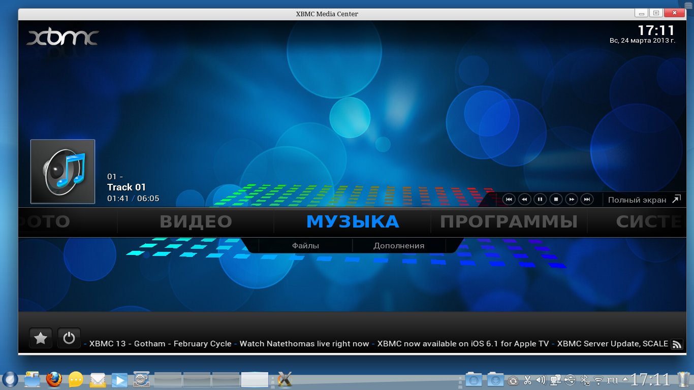Open the KDE application launcher
694x390 pixels.
click(10, 379)
